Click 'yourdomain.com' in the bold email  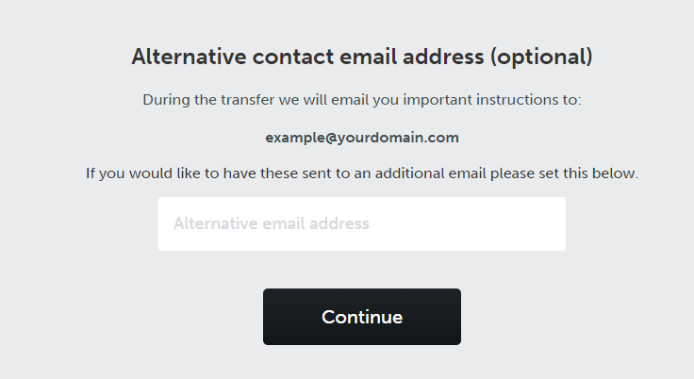pyautogui.click(x=398, y=138)
